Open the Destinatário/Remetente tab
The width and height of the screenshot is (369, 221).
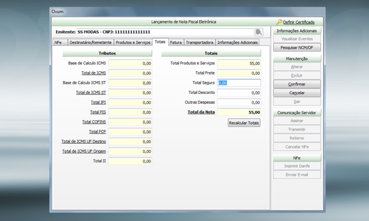(x=90, y=42)
